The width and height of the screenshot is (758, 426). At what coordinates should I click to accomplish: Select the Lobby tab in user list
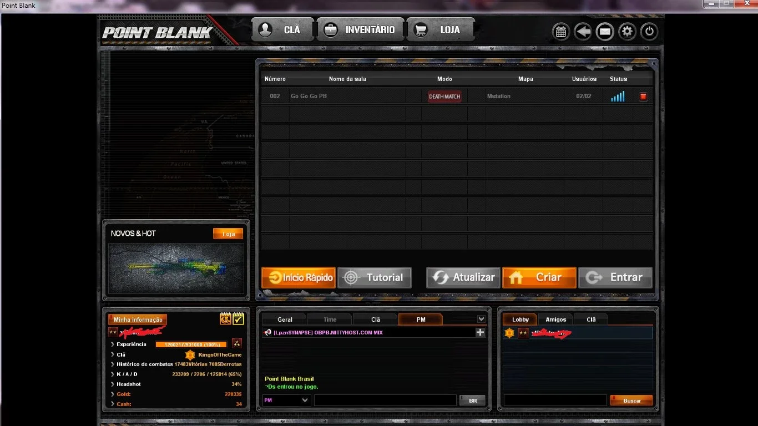click(x=521, y=319)
